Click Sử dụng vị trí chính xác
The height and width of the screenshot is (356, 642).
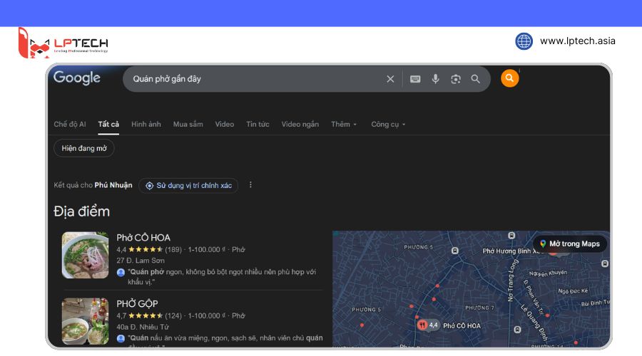point(188,186)
